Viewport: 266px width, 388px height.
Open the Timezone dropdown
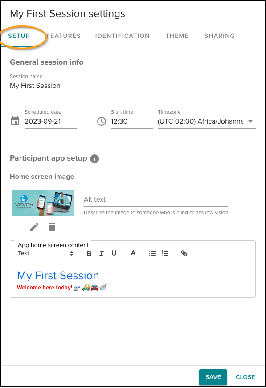pyautogui.click(x=251, y=121)
